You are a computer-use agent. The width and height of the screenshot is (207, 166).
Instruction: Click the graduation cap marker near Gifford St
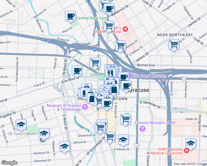click(x=64, y=147)
